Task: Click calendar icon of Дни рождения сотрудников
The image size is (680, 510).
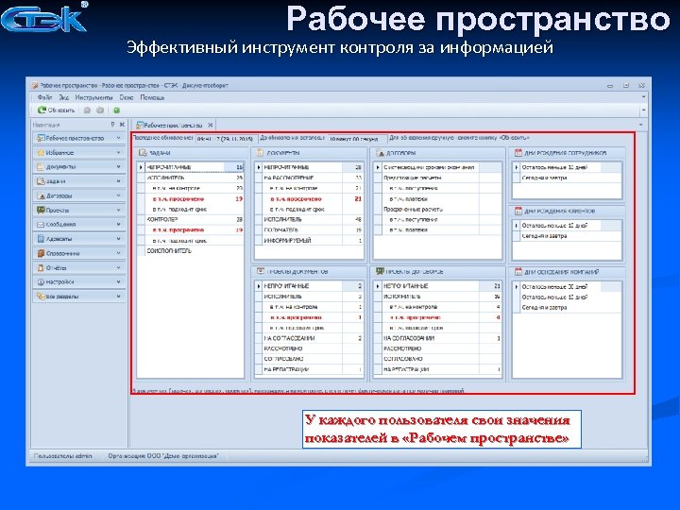Action: (x=518, y=153)
